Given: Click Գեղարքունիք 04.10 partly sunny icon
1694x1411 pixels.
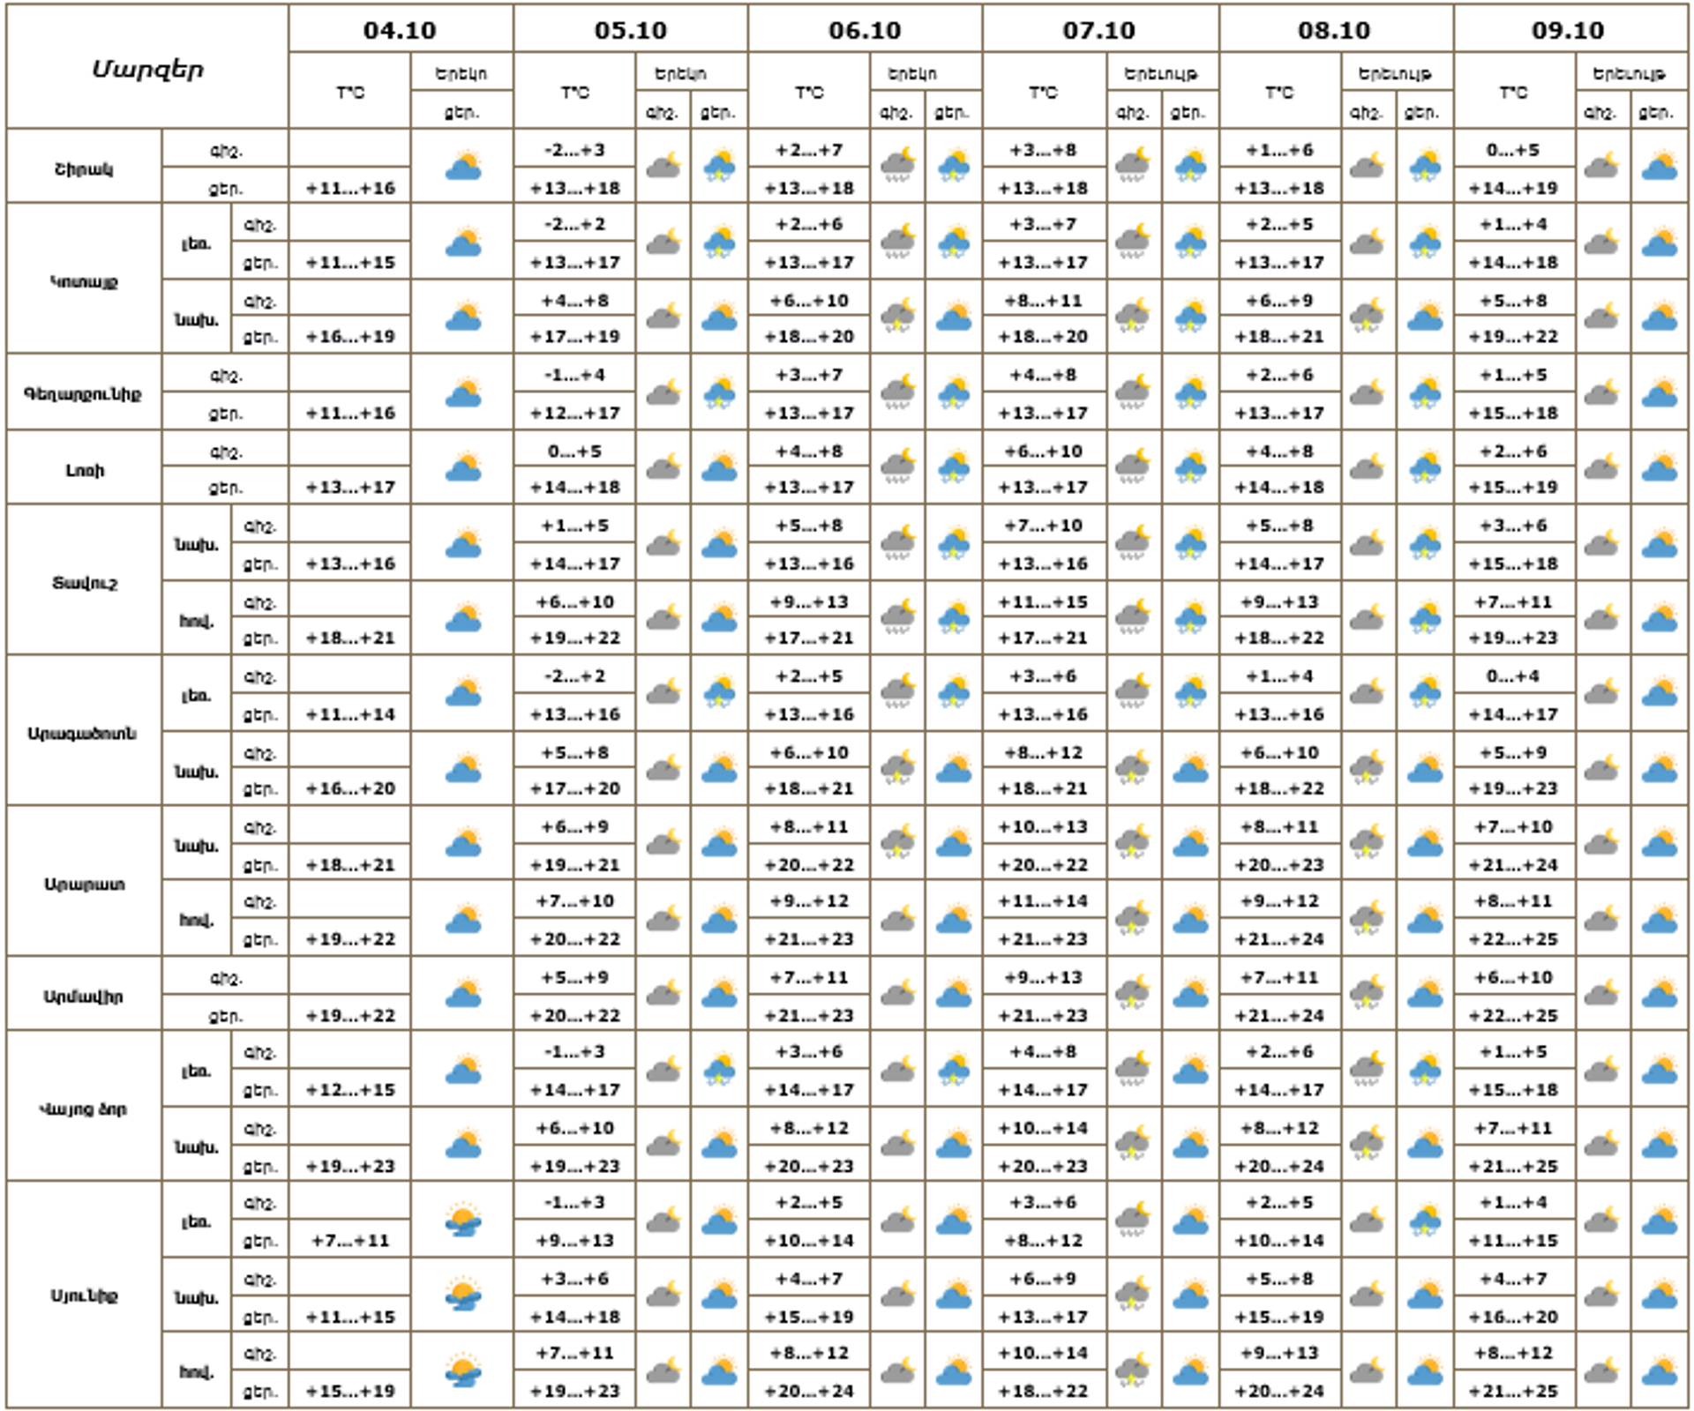Looking at the screenshot, I should pos(463,392).
